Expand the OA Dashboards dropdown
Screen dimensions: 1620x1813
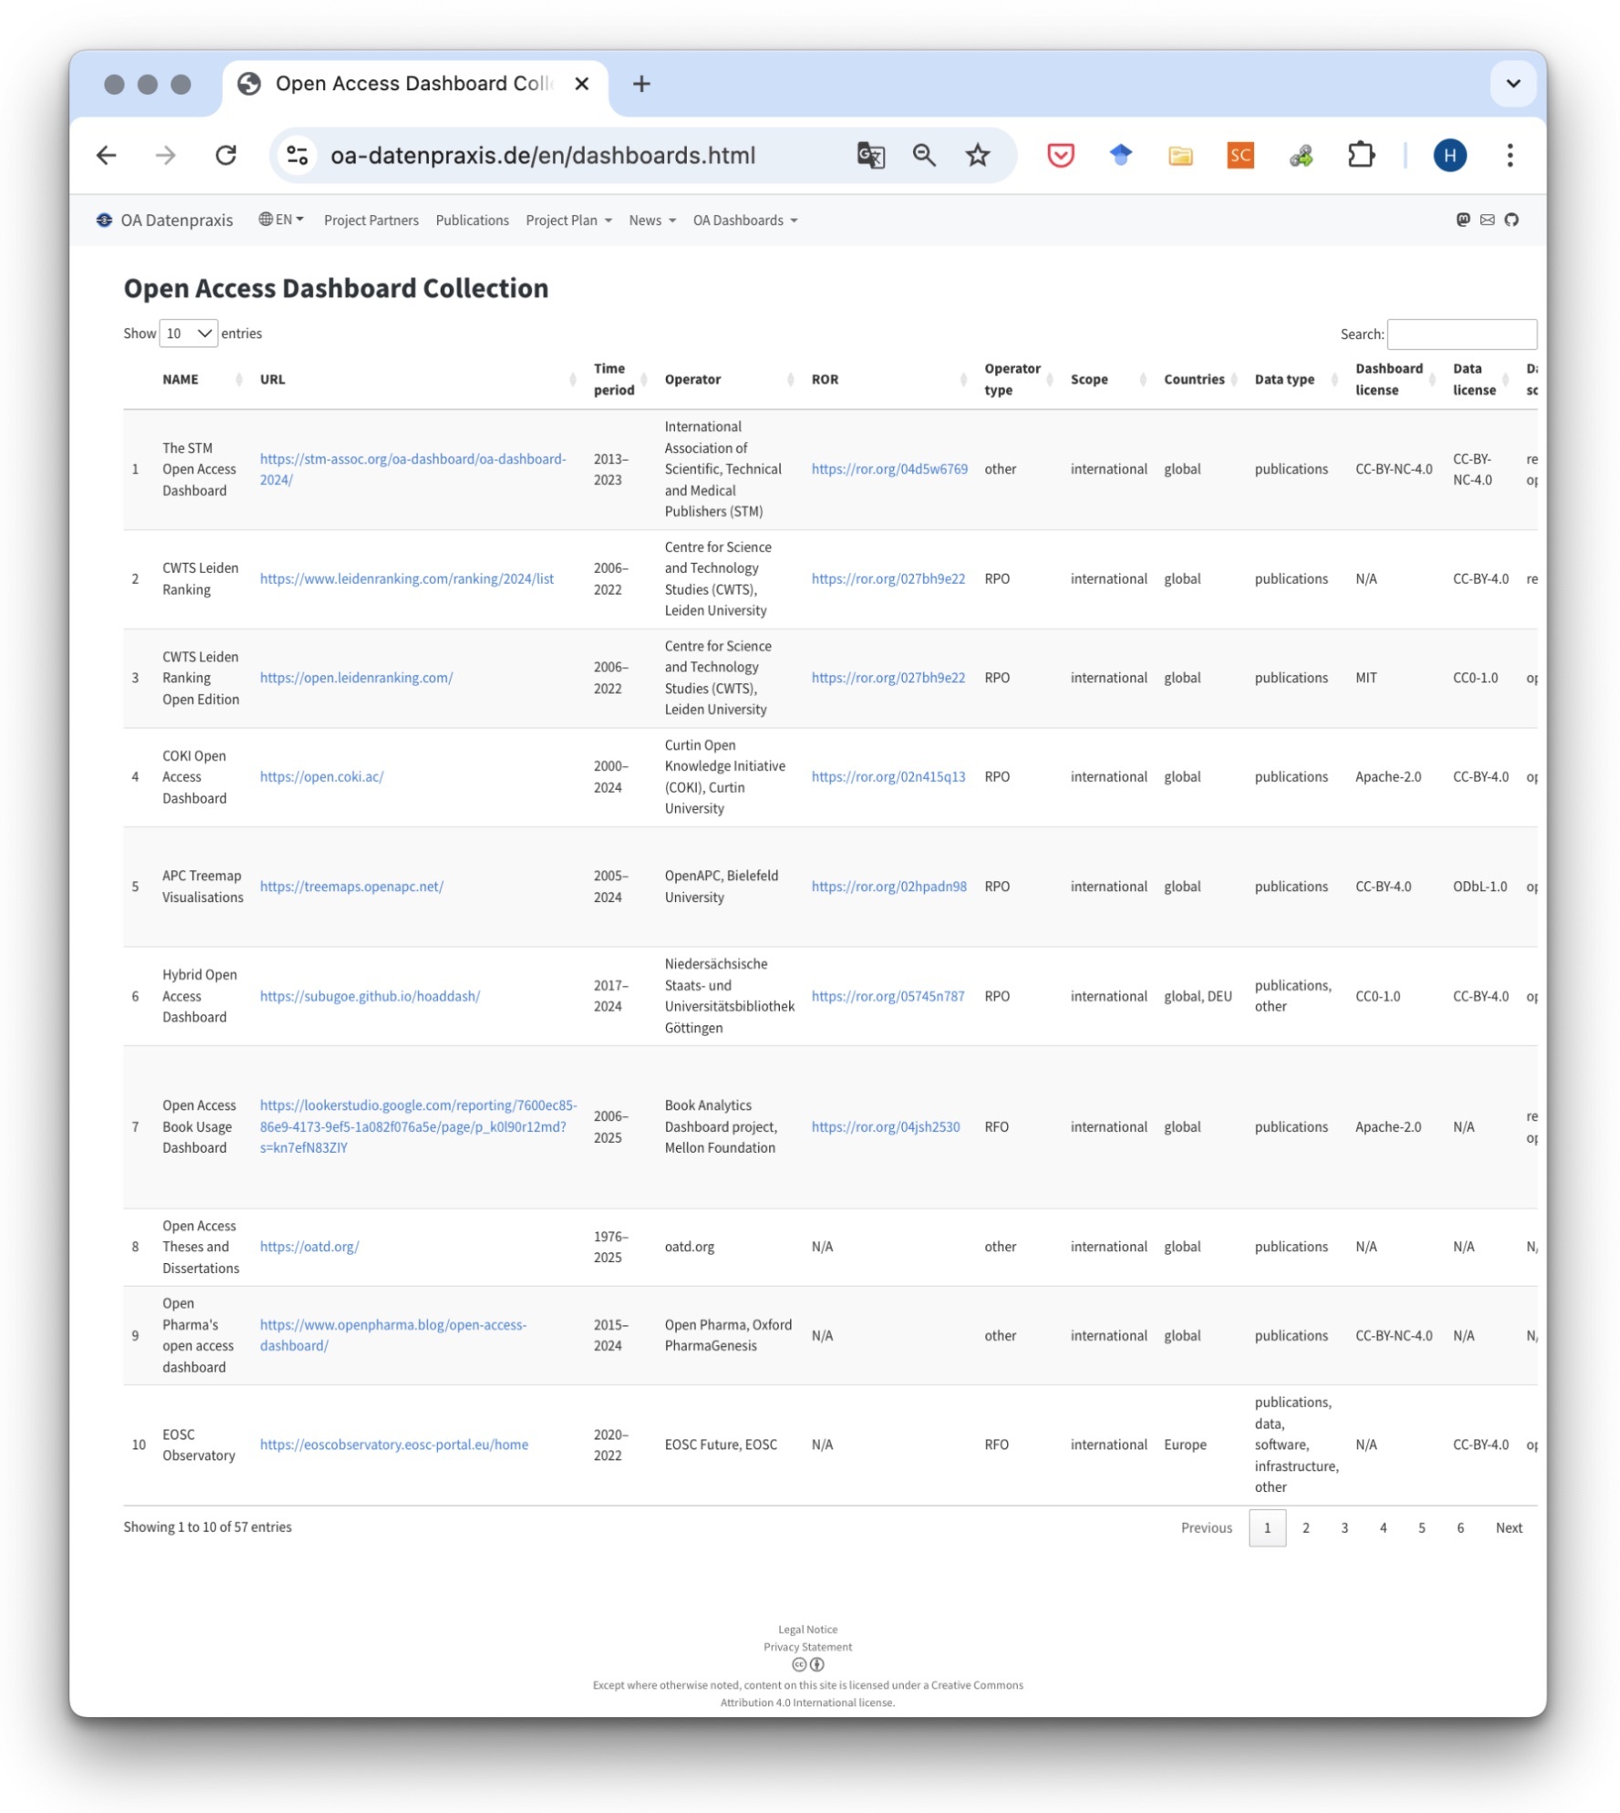click(x=745, y=221)
